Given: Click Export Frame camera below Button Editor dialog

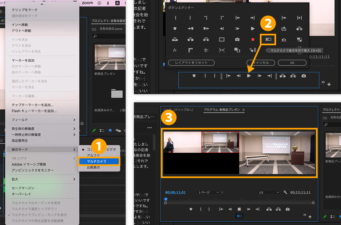Looking at the screenshot, I should 304,76.
